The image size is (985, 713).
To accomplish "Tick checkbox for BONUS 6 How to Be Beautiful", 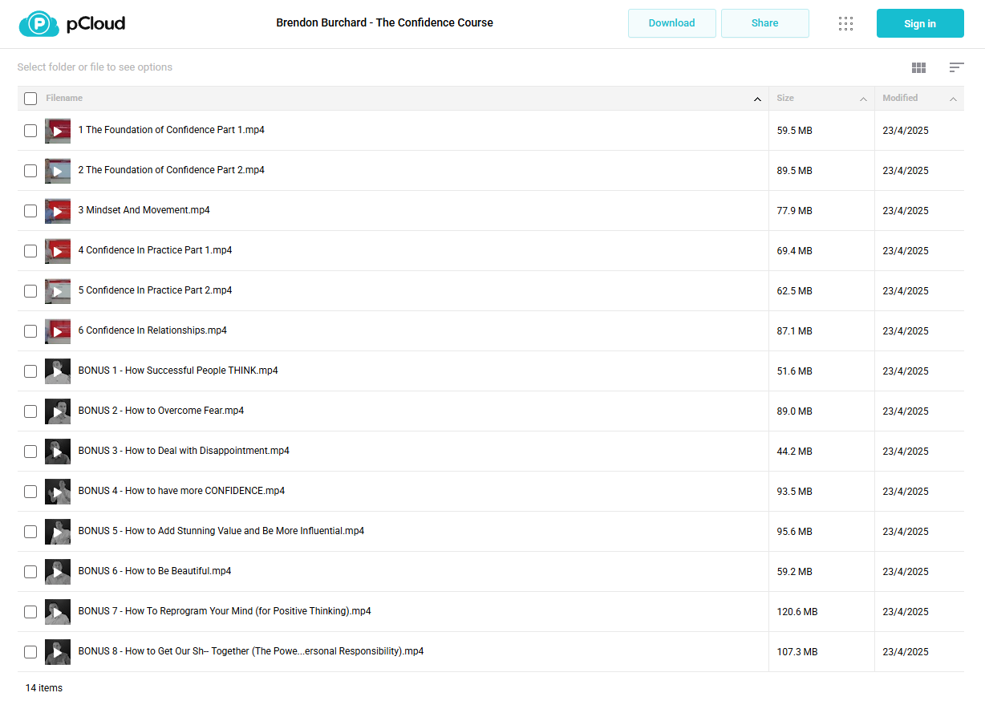I will point(30,572).
